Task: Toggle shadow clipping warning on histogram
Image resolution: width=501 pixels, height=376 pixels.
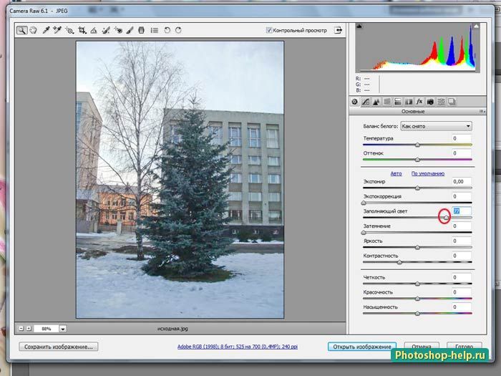Action: click(x=359, y=26)
